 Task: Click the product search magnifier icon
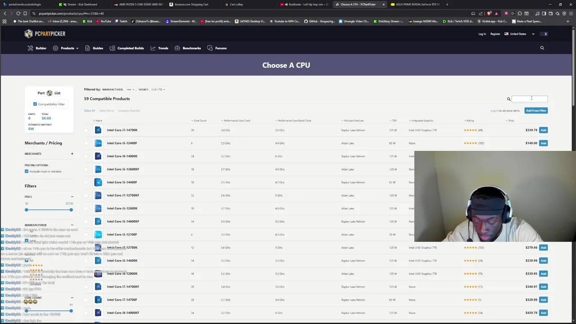508,99
